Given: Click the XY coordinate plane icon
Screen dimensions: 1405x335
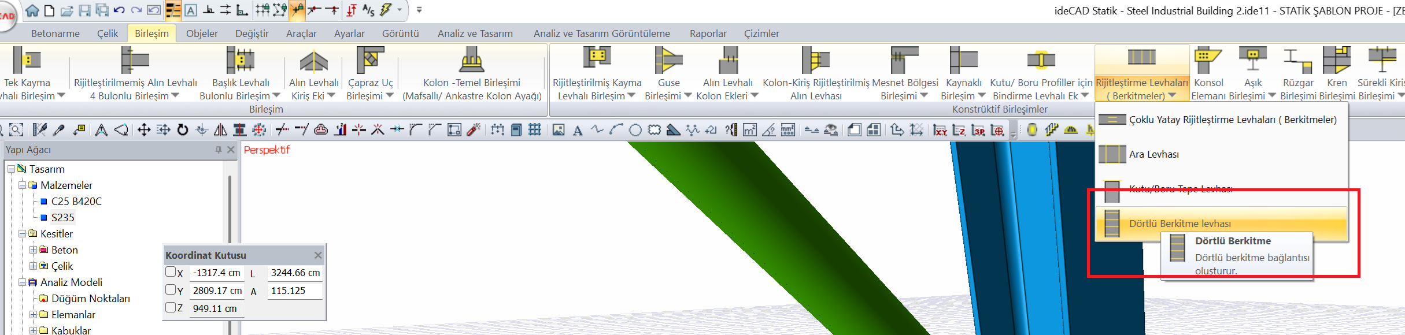Looking at the screenshot, I should pyautogui.click(x=940, y=130).
